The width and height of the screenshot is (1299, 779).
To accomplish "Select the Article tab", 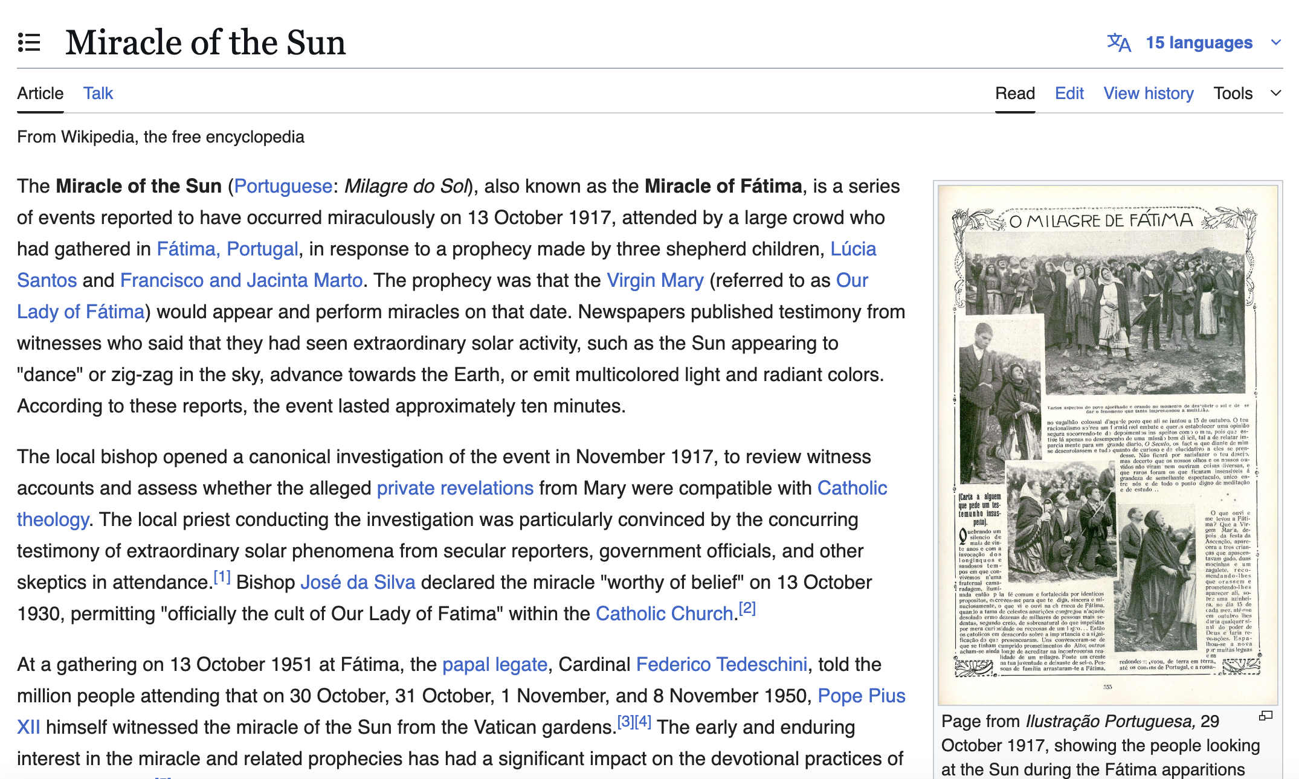I will pyautogui.click(x=40, y=94).
